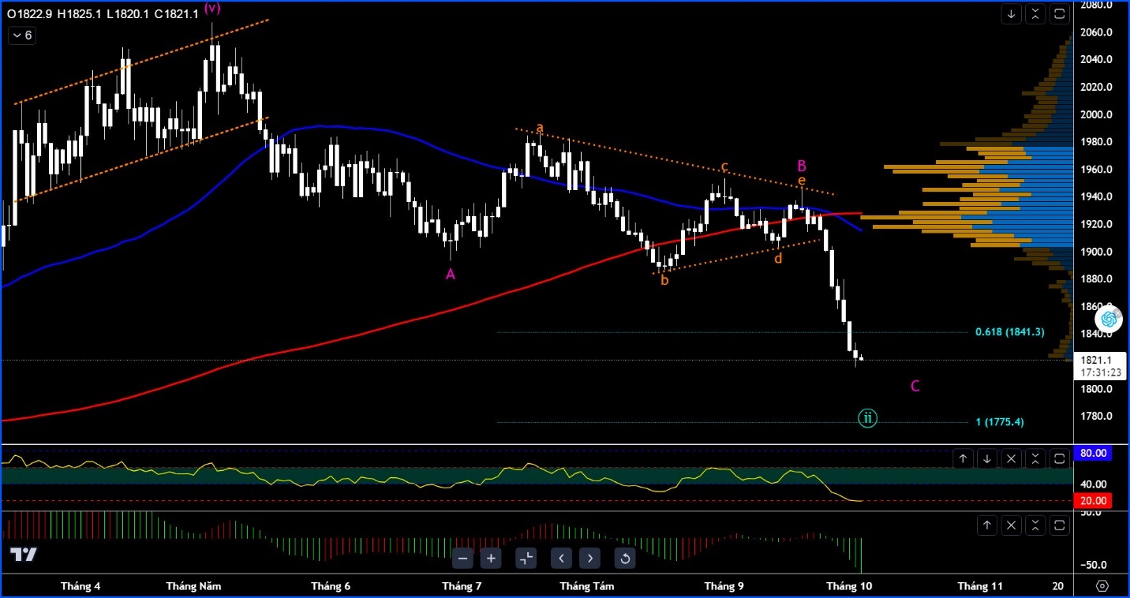
Task: Collapse the main price pane
Action: [x=1035, y=13]
